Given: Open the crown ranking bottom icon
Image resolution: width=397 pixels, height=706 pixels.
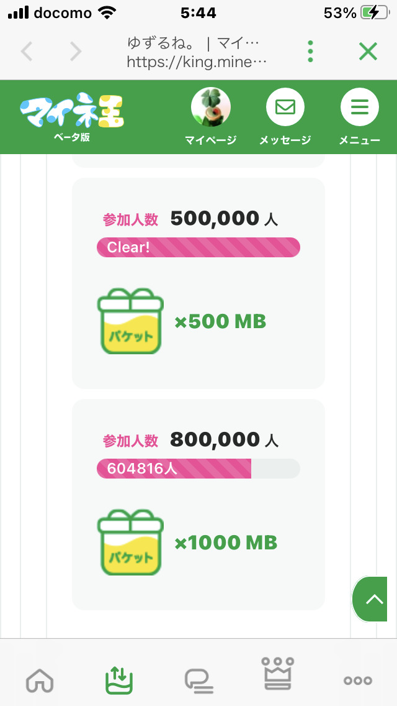Looking at the screenshot, I should (x=279, y=674).
